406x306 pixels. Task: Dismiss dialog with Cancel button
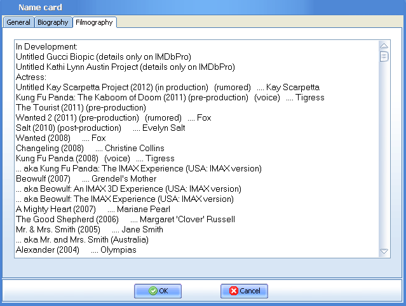244,291
